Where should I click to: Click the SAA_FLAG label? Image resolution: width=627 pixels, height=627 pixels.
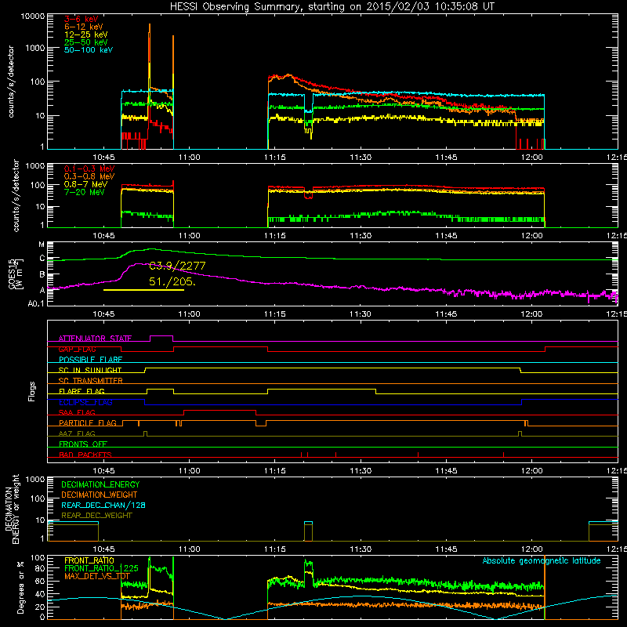click(77, 412)
